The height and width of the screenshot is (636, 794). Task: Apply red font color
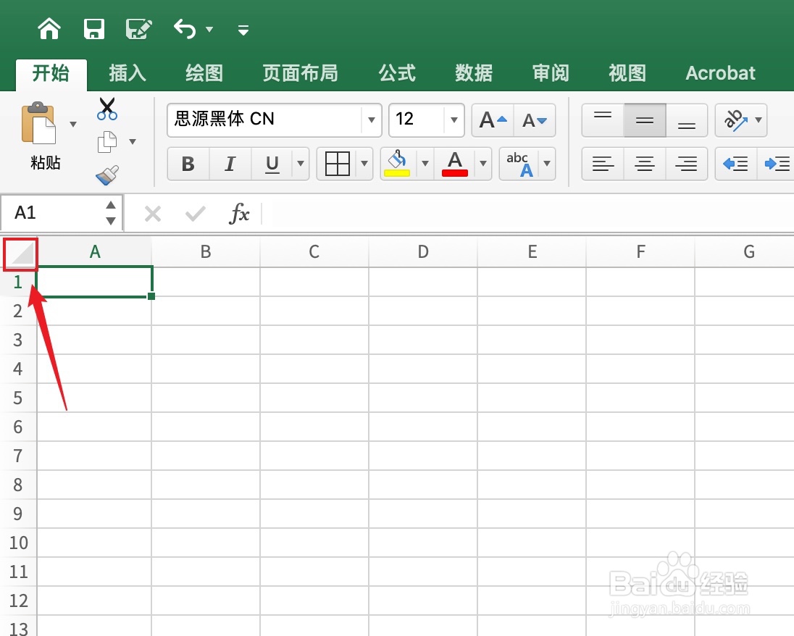point(455,164)
